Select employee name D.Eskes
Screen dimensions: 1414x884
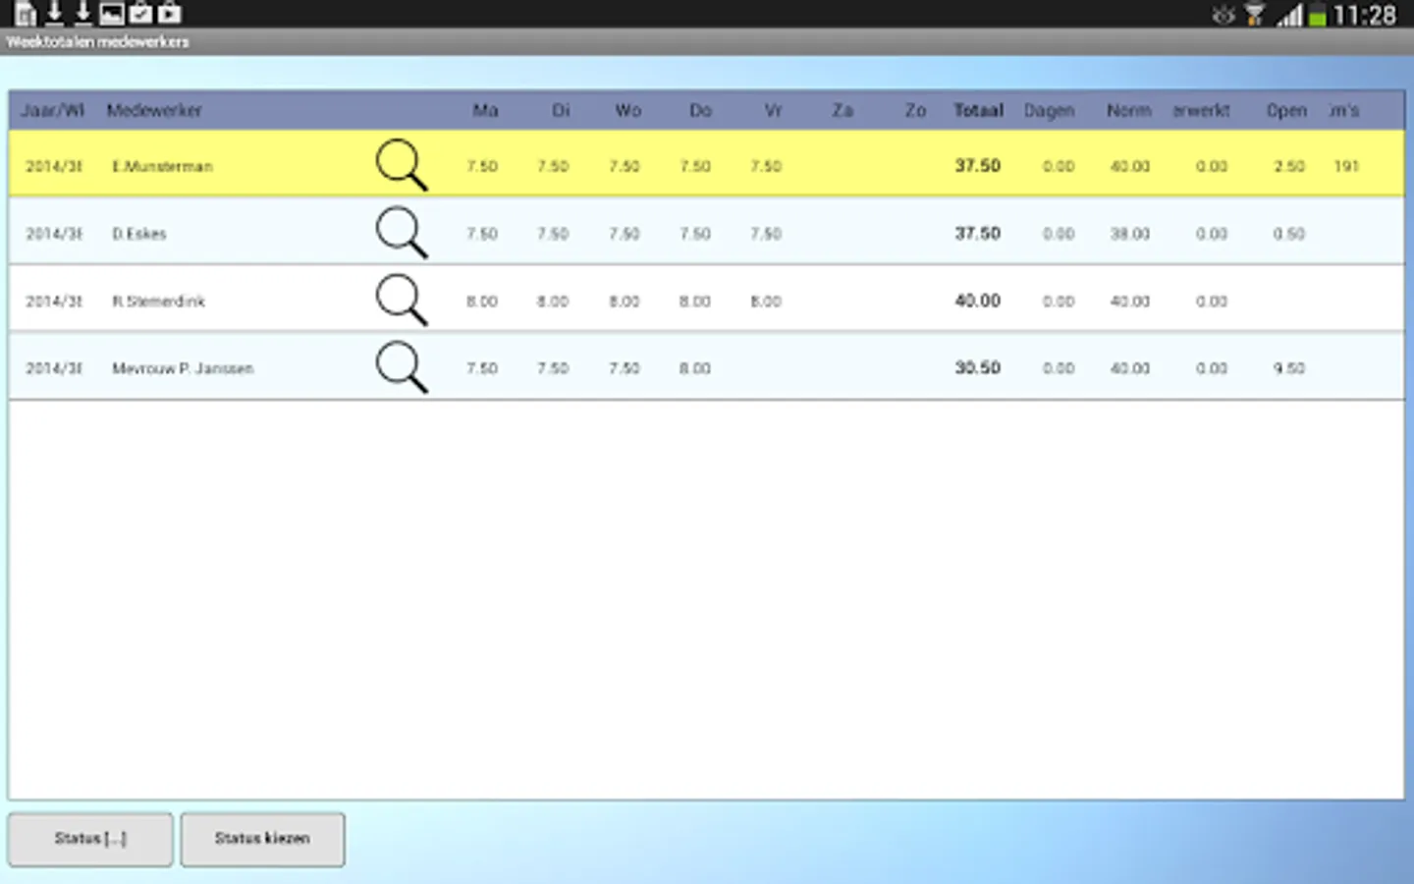138,234
